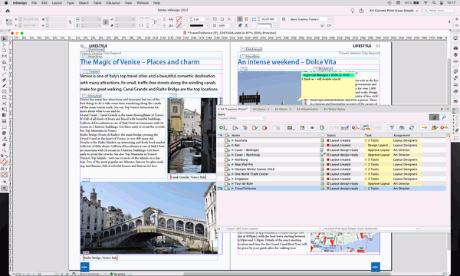Click the refresh icon in K4 panel
The image size is (460, 276).
point(412,127)
